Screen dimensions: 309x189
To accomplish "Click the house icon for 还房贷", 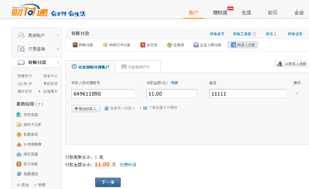I will coord(169,45).
